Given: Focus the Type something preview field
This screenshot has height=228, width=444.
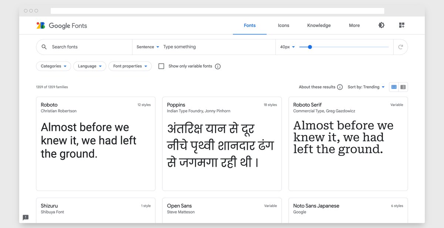Looking at the screenshot, I should (x=218, y=47).
